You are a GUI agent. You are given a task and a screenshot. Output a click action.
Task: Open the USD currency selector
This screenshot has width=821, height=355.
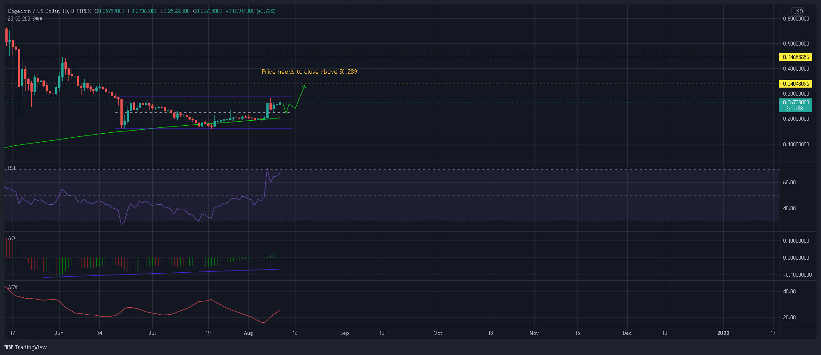pos(798,11)
